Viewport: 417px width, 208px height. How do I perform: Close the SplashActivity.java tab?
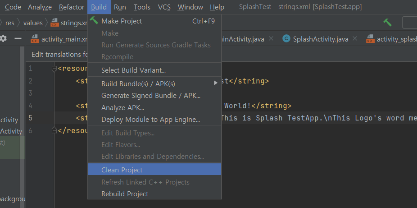[355, 39]
